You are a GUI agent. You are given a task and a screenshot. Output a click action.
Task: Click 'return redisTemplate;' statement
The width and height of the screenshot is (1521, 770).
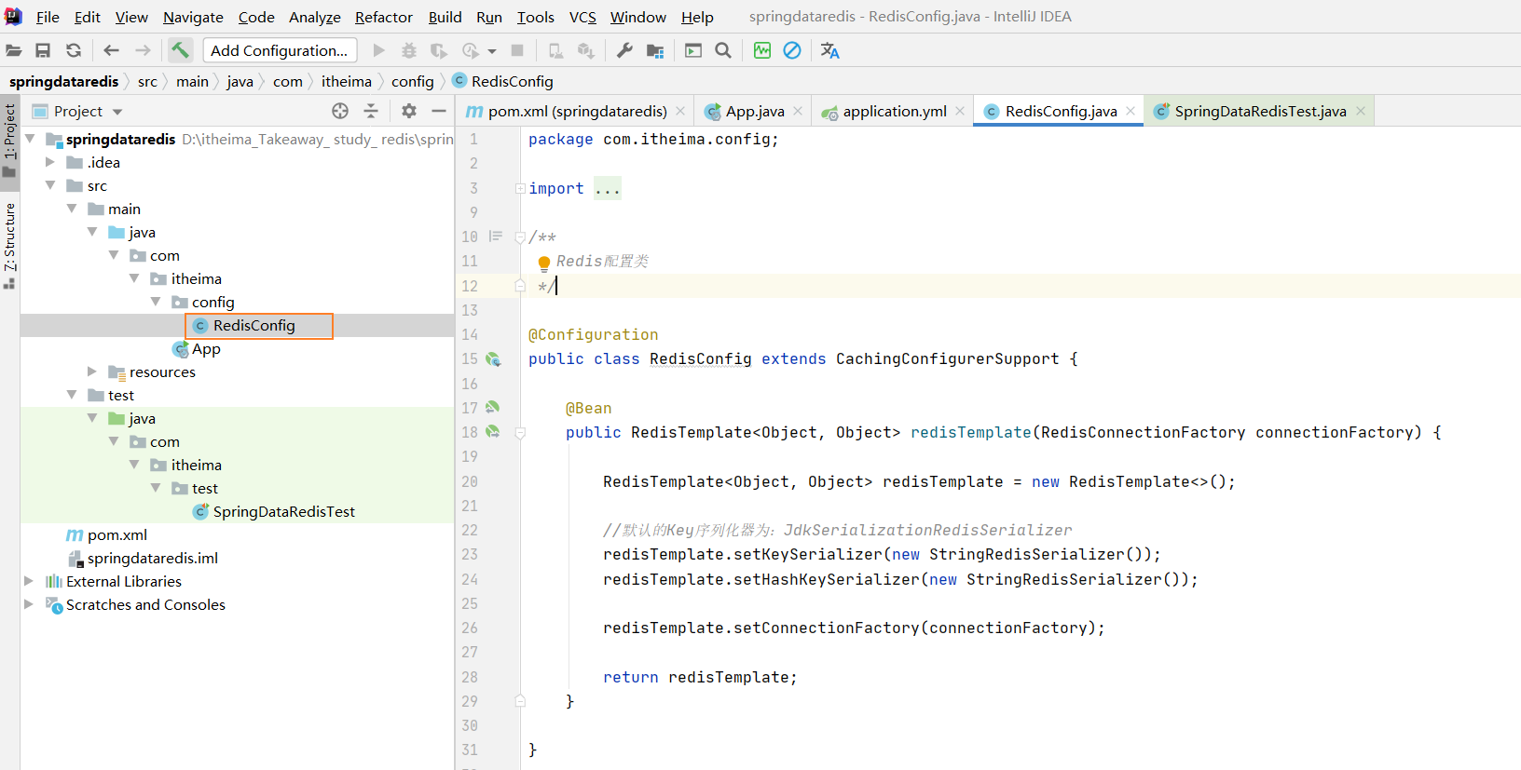click(700, 678)
